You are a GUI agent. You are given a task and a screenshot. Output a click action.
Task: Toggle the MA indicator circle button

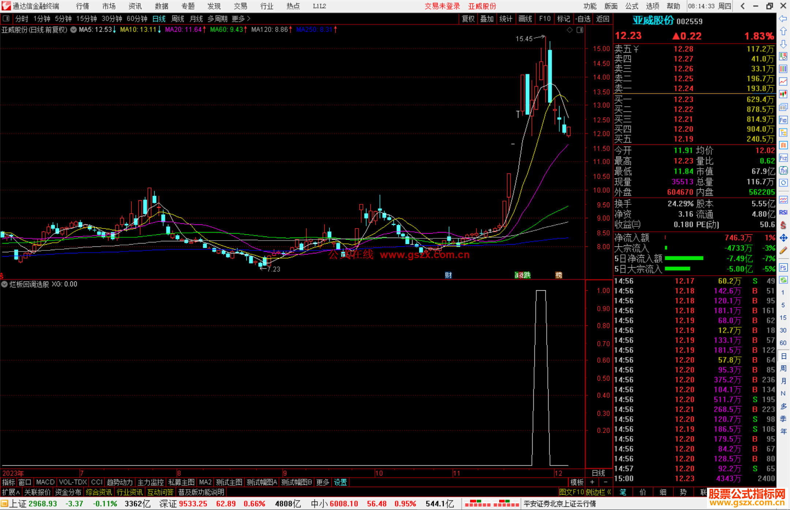[x=74, y=30]
